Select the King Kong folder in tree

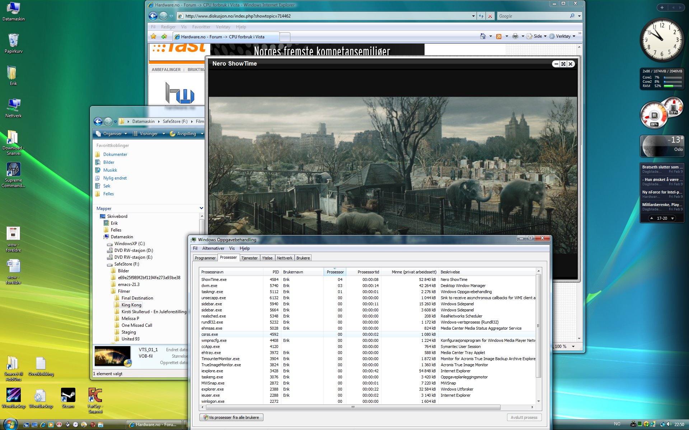coord(131,305)
